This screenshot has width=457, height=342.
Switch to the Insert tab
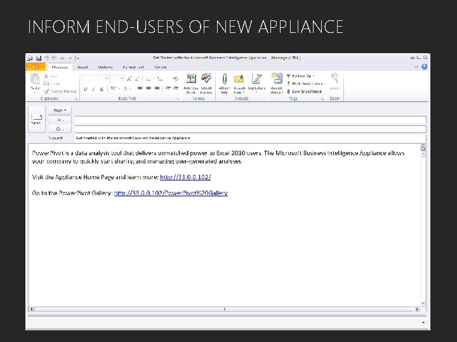83,67
